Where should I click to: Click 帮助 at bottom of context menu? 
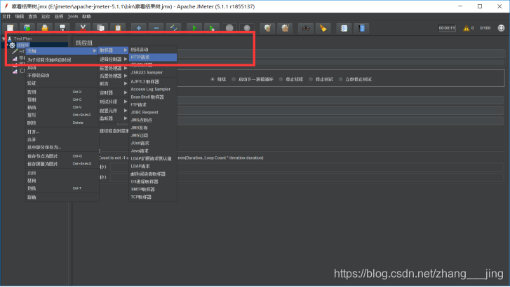(62, 197)
